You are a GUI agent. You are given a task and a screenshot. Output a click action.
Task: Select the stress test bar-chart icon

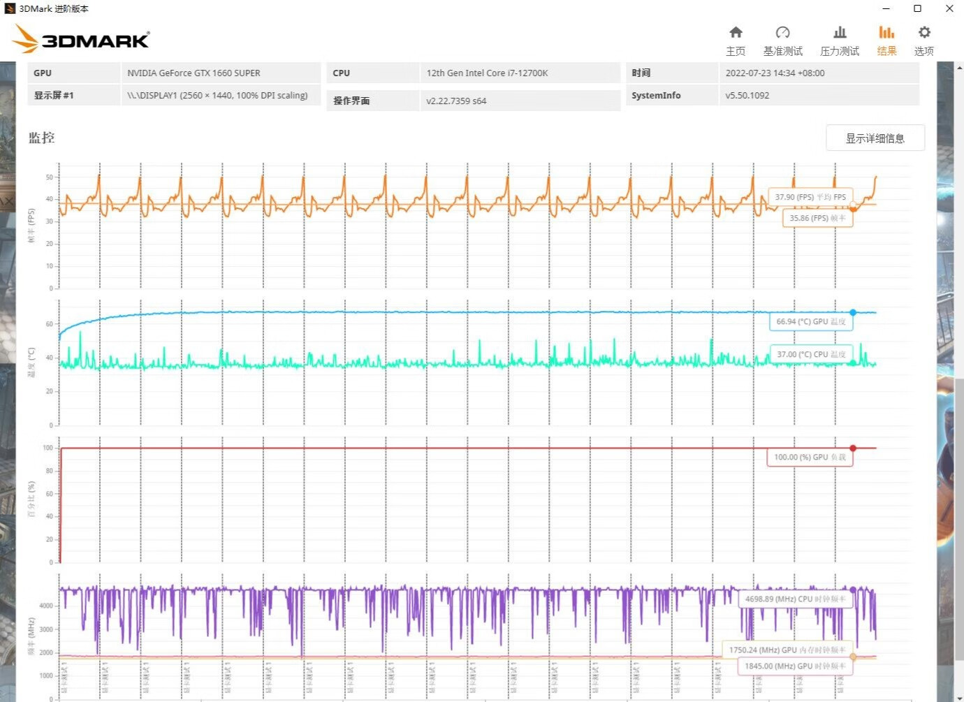(840, 32)
